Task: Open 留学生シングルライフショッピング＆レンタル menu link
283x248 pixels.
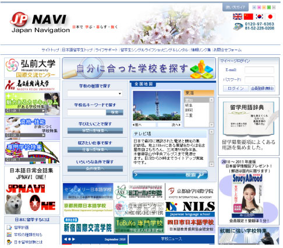Action: pyautogui.click(x=154, y=50)
